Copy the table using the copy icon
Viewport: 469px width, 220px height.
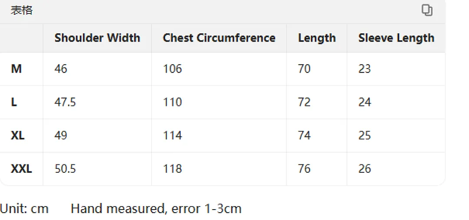click(x=427, y=10)
